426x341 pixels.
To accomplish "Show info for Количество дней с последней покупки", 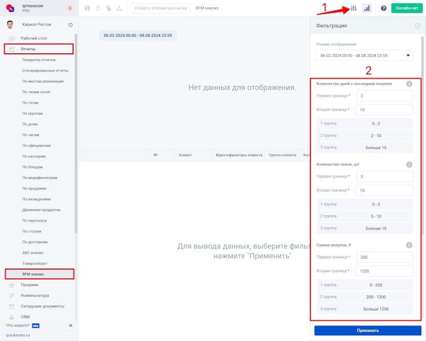I will (x=409, y=84).
